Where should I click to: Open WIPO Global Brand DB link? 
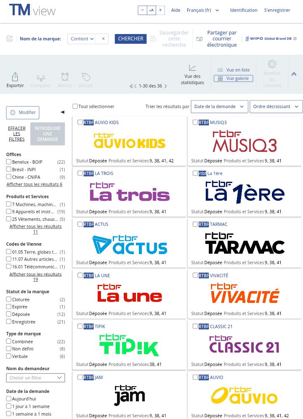point(271,38)
